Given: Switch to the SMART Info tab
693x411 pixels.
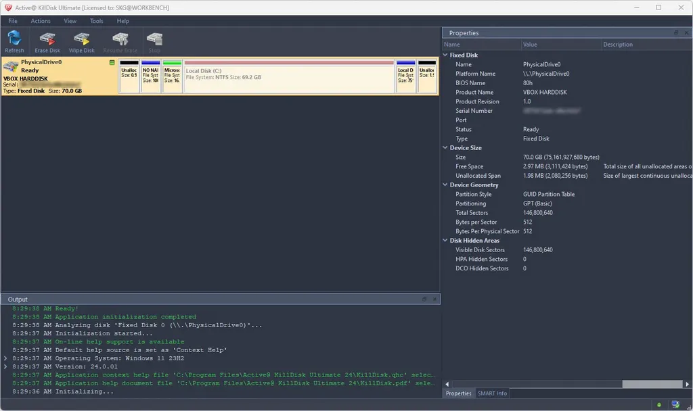Looking at the screenshot, I should pyautogui.click(x=493, y=393).
